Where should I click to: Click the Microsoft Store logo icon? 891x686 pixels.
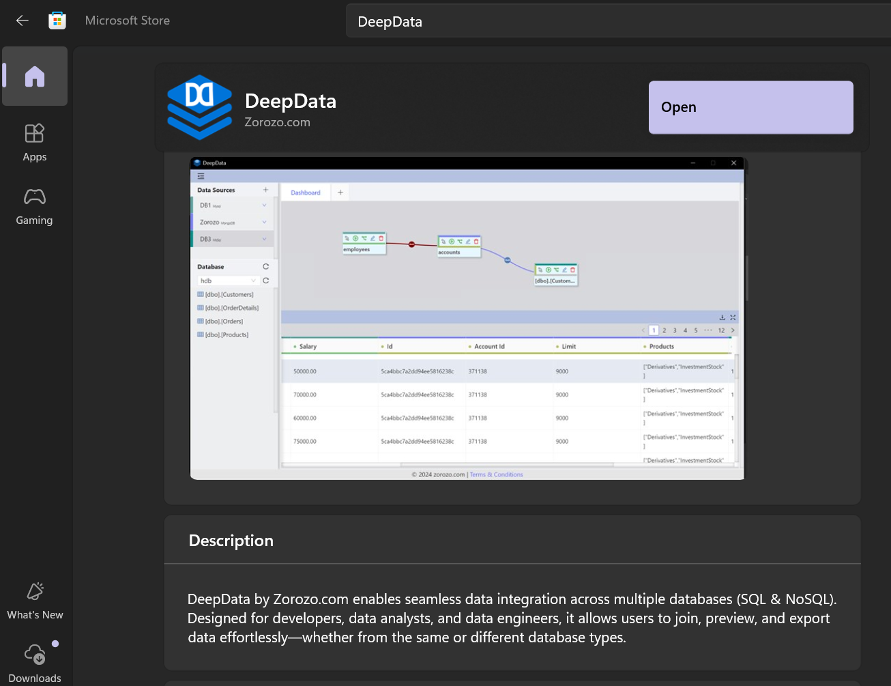point(57,20)
